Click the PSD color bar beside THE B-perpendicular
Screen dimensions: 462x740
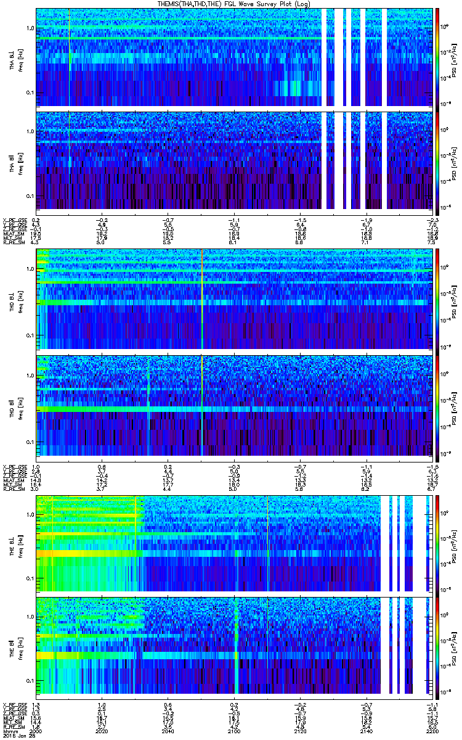click(437, 544)
